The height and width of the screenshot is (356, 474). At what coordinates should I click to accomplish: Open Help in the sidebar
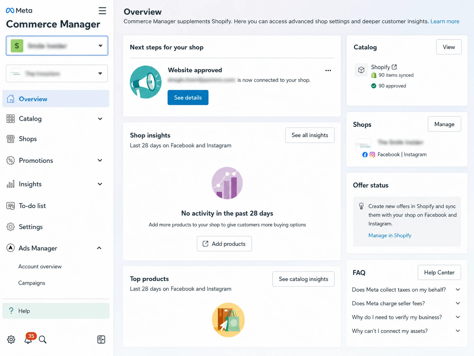(x=56, y=311)
